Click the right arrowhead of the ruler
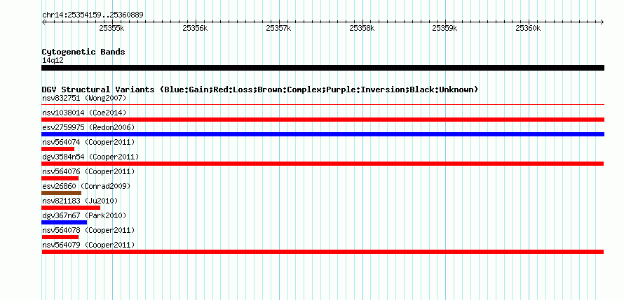This screenshot has width=624, height=300. tap(602, 22)
